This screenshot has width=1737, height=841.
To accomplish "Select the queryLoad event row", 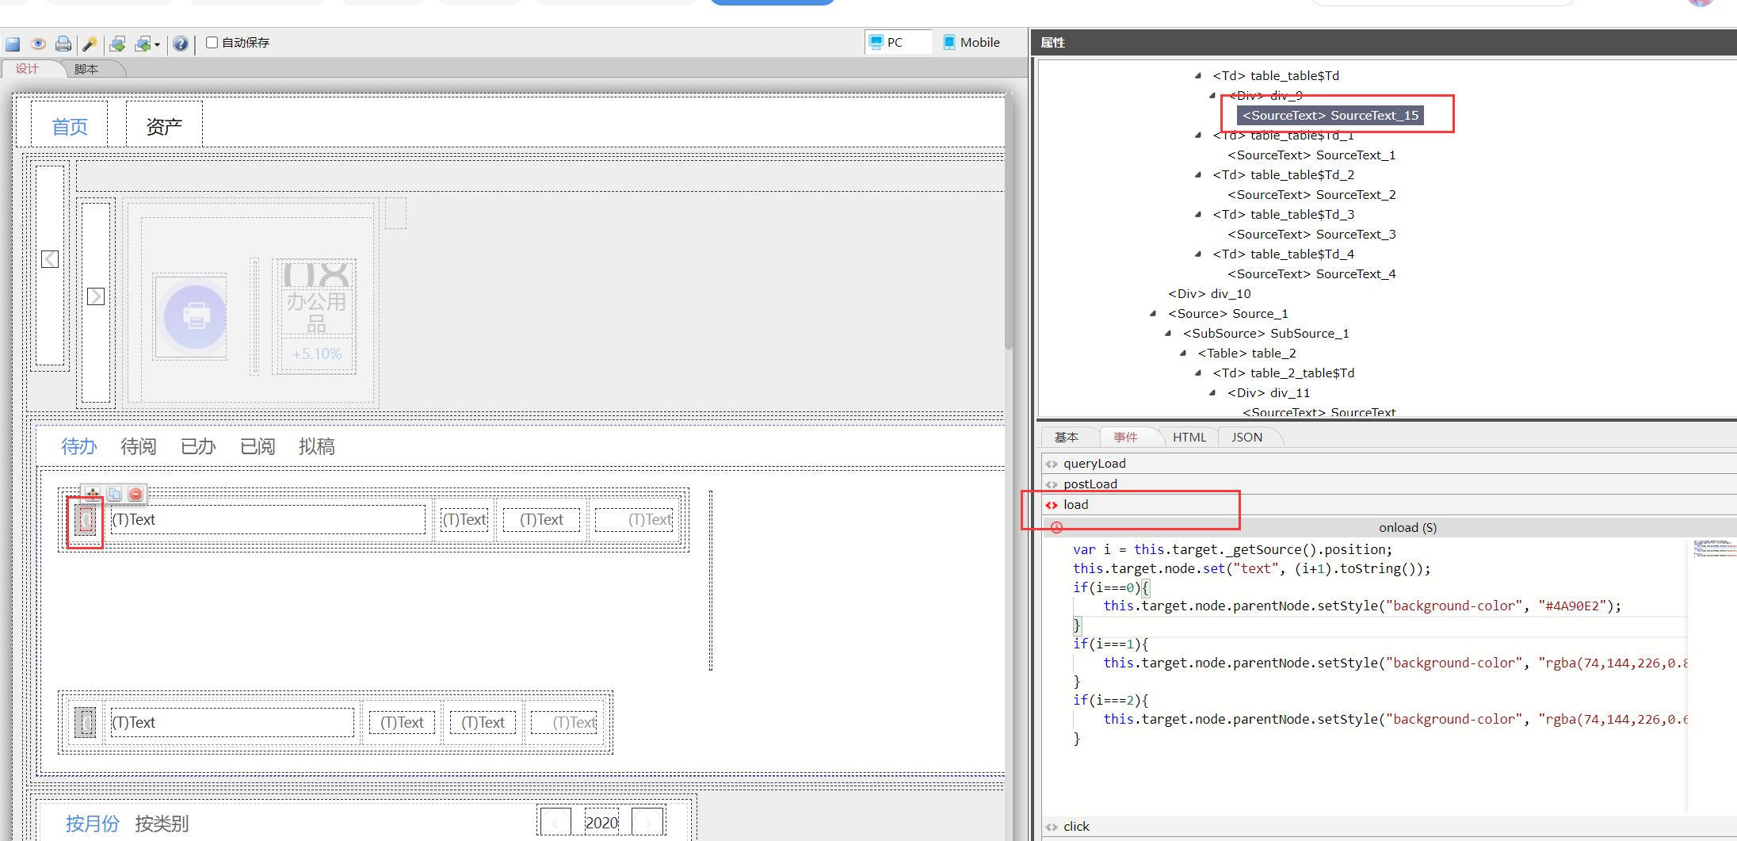I will coord(1094,464).
